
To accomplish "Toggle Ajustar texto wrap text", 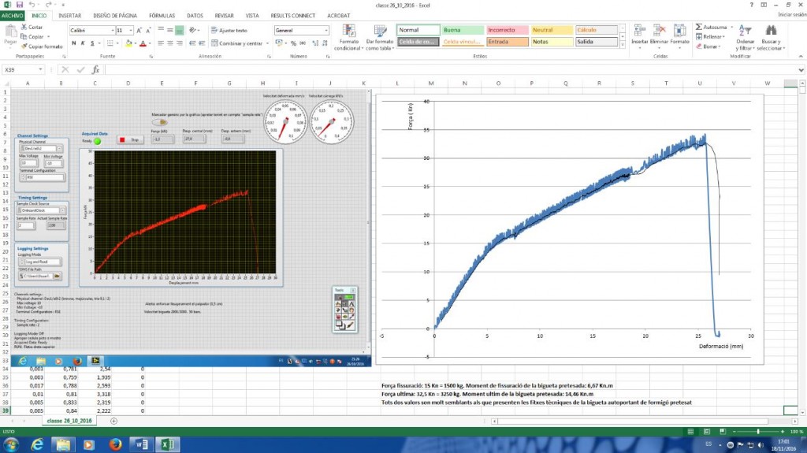I will coord(229,31).
